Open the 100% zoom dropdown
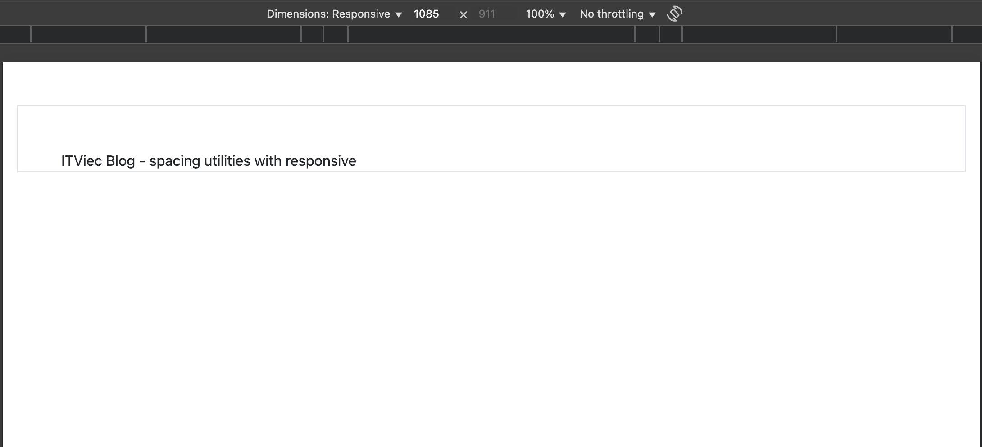982x447 pixels. [546, 14]
